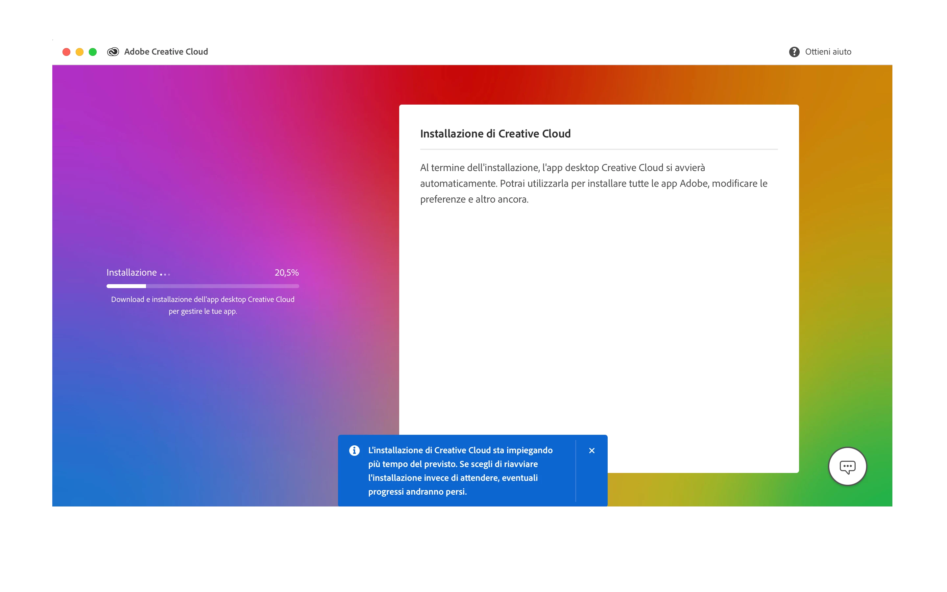
Task: Click the green fullscreen window button
Action: point(93,52)
